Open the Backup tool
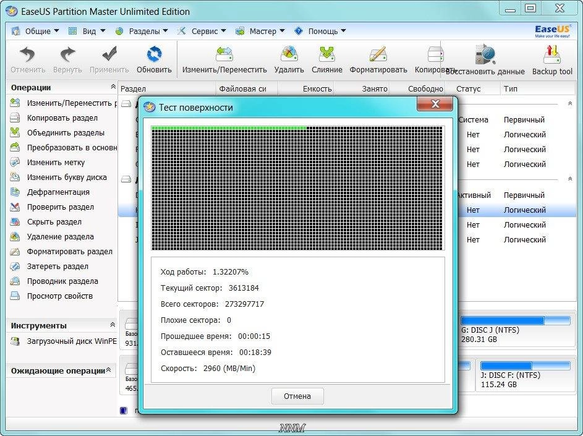This screenshot has width=583, height=436. (552, 60)
